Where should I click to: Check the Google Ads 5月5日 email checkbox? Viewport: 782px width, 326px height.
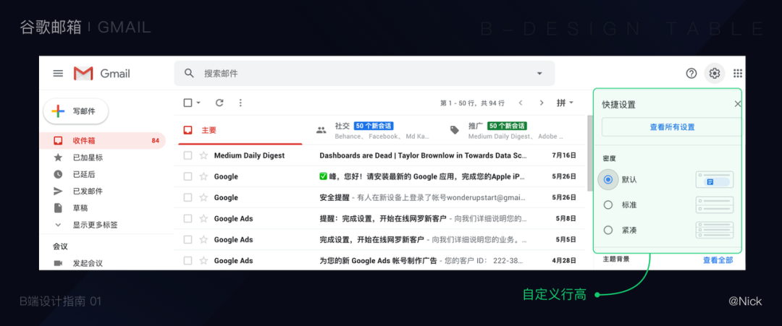[x=188, y=239]
